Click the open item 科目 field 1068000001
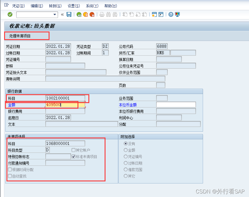Screen dimensions: 249x197 pos(65,143)
